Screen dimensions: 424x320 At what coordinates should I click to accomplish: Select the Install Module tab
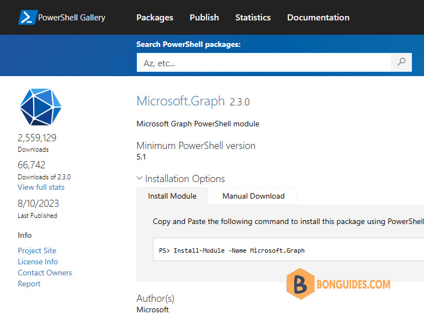(172, 196)
